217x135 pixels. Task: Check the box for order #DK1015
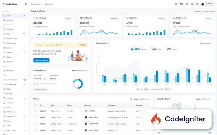35,130
